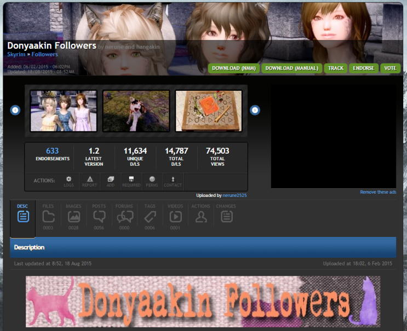Image resolution: width=407 pixels, height=331 pixels.
Task: Open thumbnail of the orange book on table
Action: pyautogui.click(x=209, y=111)
